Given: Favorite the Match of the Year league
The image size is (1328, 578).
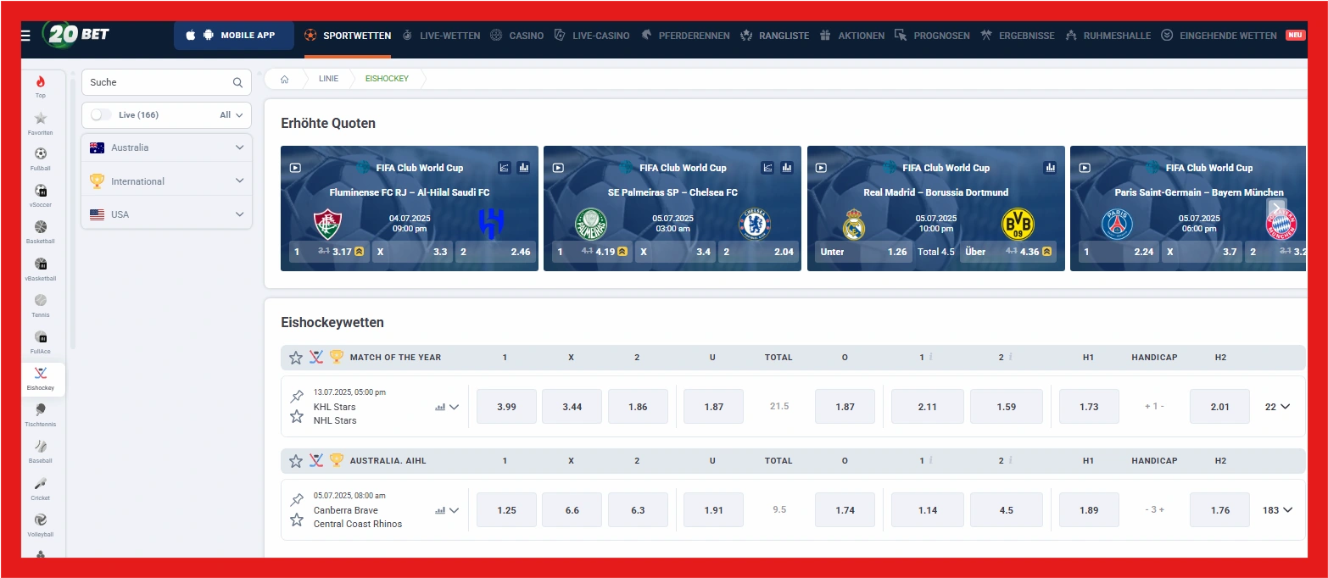Looking at the screenshot, I should (295, 358).
